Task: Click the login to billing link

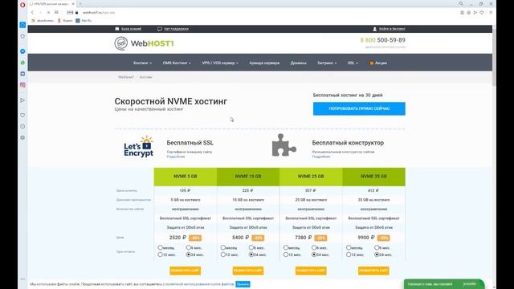Action: pyautogui.click(x=389, y=29)
